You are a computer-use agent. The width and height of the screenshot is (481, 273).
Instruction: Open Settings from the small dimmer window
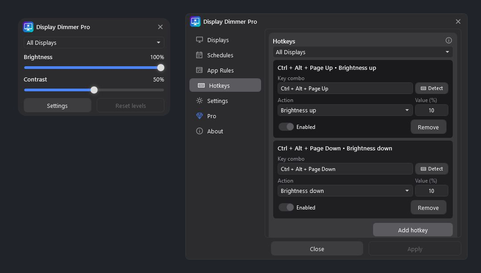[x=57, y=106]
